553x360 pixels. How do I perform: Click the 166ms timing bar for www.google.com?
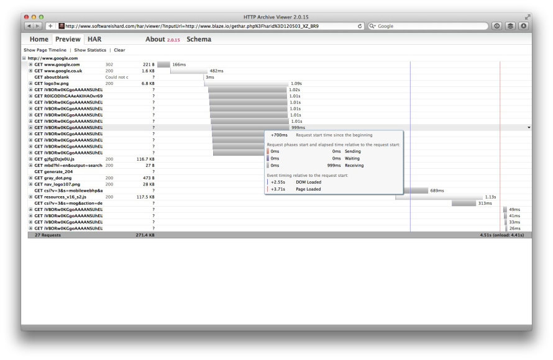pos(163,65)
